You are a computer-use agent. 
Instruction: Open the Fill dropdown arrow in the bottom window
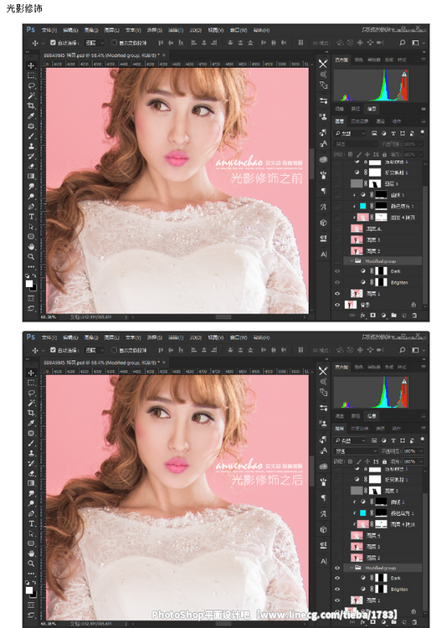point(420,461)
